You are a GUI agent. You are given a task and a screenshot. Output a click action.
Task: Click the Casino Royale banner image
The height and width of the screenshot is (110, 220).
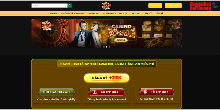click(x=107, y=34)
